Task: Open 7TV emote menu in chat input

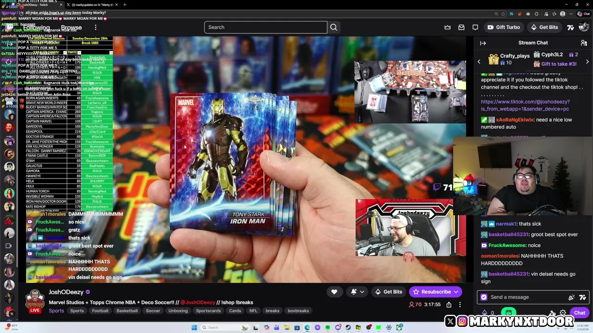Action: (583, 297)
